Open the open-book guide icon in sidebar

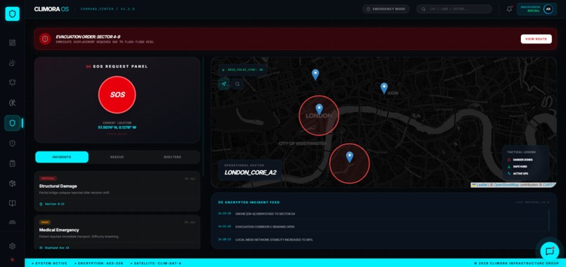point(12,203)
